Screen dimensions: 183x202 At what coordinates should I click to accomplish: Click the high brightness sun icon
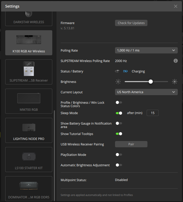click(x=174, y=82)
